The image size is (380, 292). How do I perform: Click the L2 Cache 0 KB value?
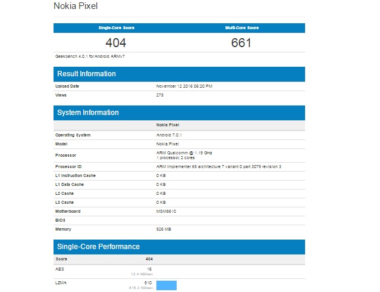point(161,194)
